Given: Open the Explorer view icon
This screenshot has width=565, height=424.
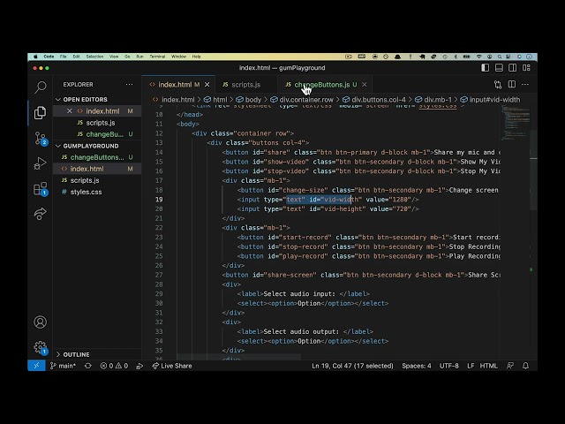Looking at the screenshot, I should [x=40, y=112].
